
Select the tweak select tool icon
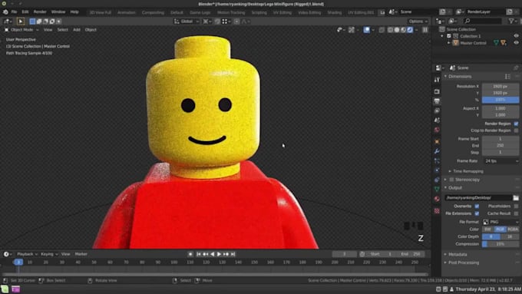[x=20, y=21]
